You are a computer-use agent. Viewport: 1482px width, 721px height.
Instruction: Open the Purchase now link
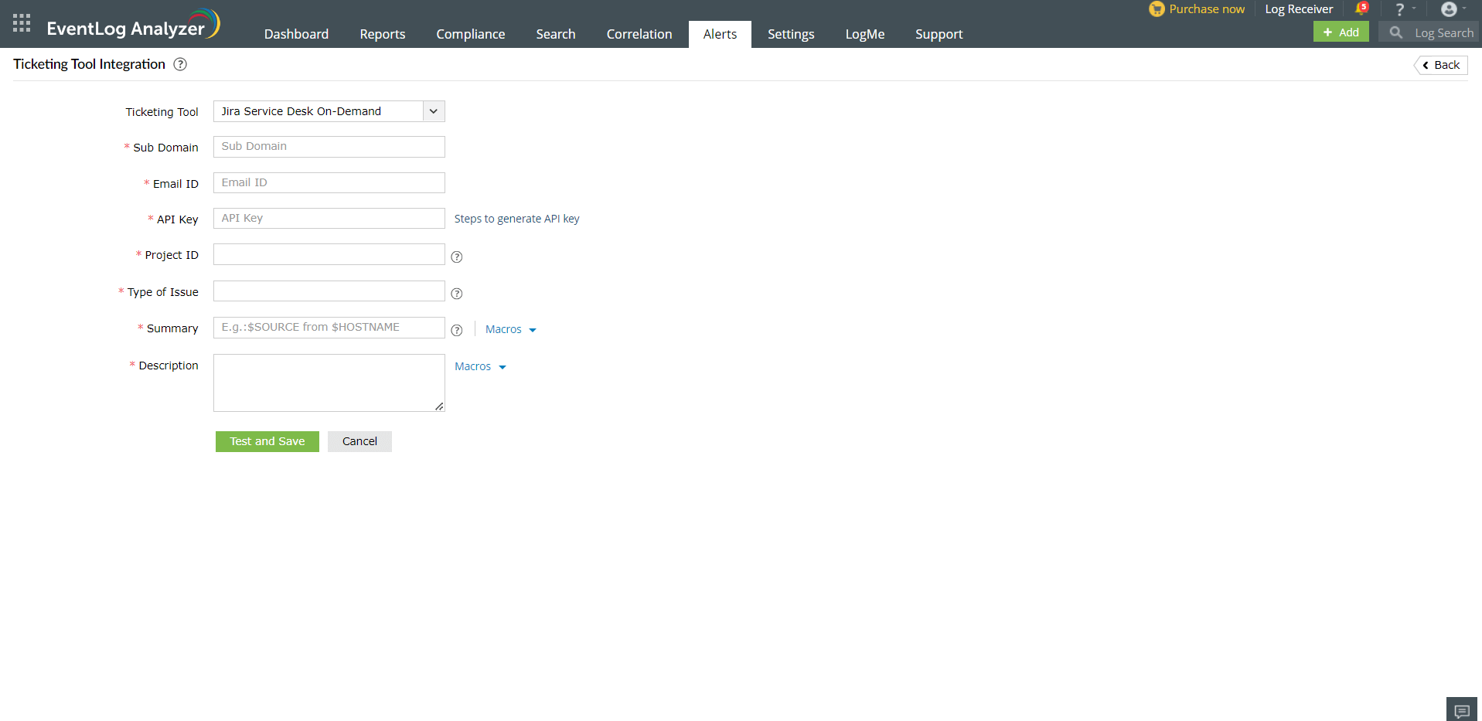(x=1207, y=9)
